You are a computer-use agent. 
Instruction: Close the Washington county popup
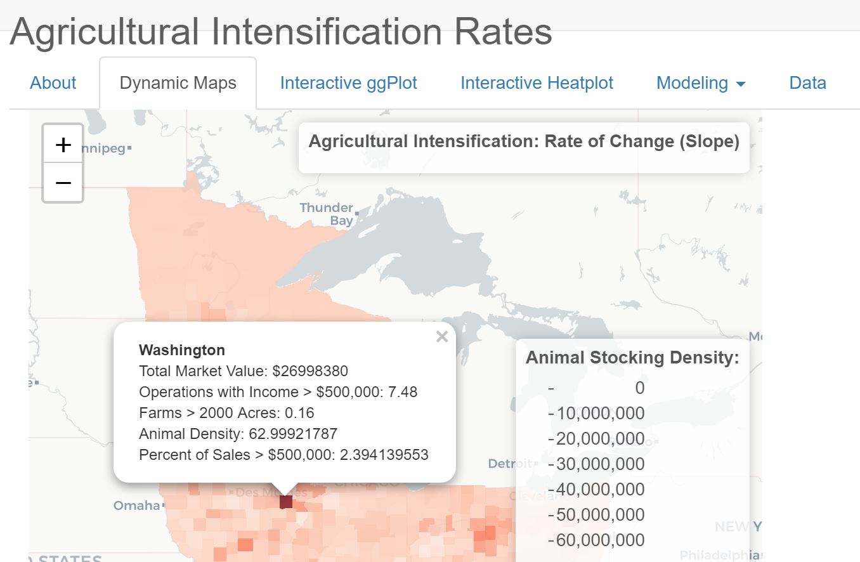coord(442,337)
